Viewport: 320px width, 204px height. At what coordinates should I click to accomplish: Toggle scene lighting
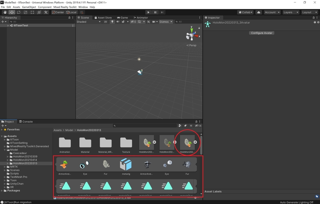(112, 22)
